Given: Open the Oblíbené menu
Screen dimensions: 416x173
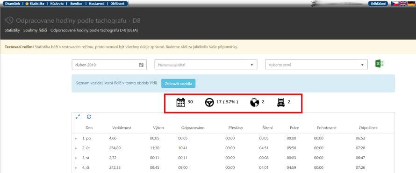Looking at the screenshot, I should point(117,3).
